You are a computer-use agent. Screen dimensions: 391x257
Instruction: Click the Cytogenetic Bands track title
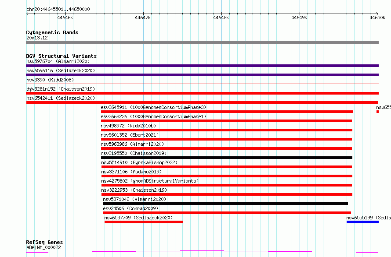(x=52, y=32)
